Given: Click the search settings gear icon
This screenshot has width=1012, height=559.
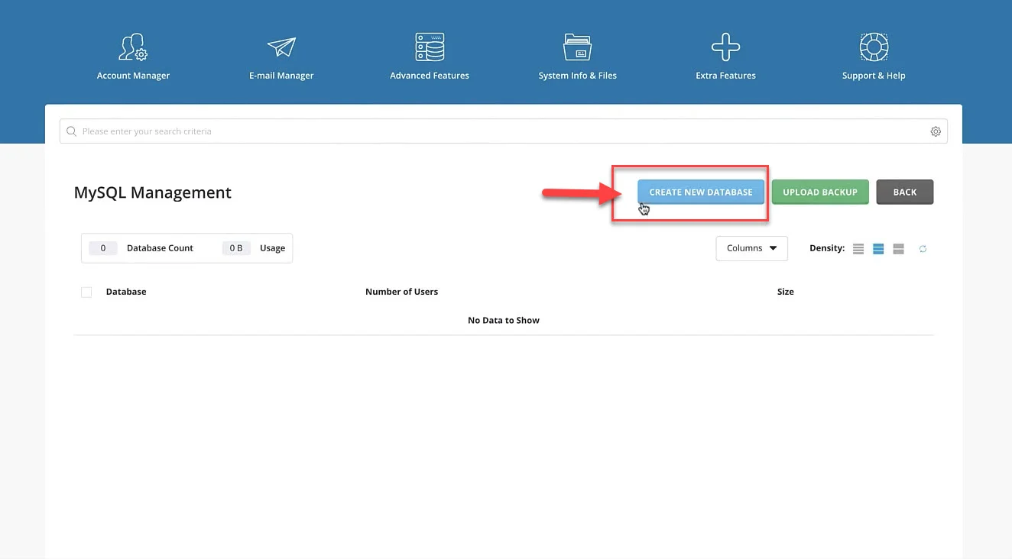Looking at the screenshot, I should point(936,131).
